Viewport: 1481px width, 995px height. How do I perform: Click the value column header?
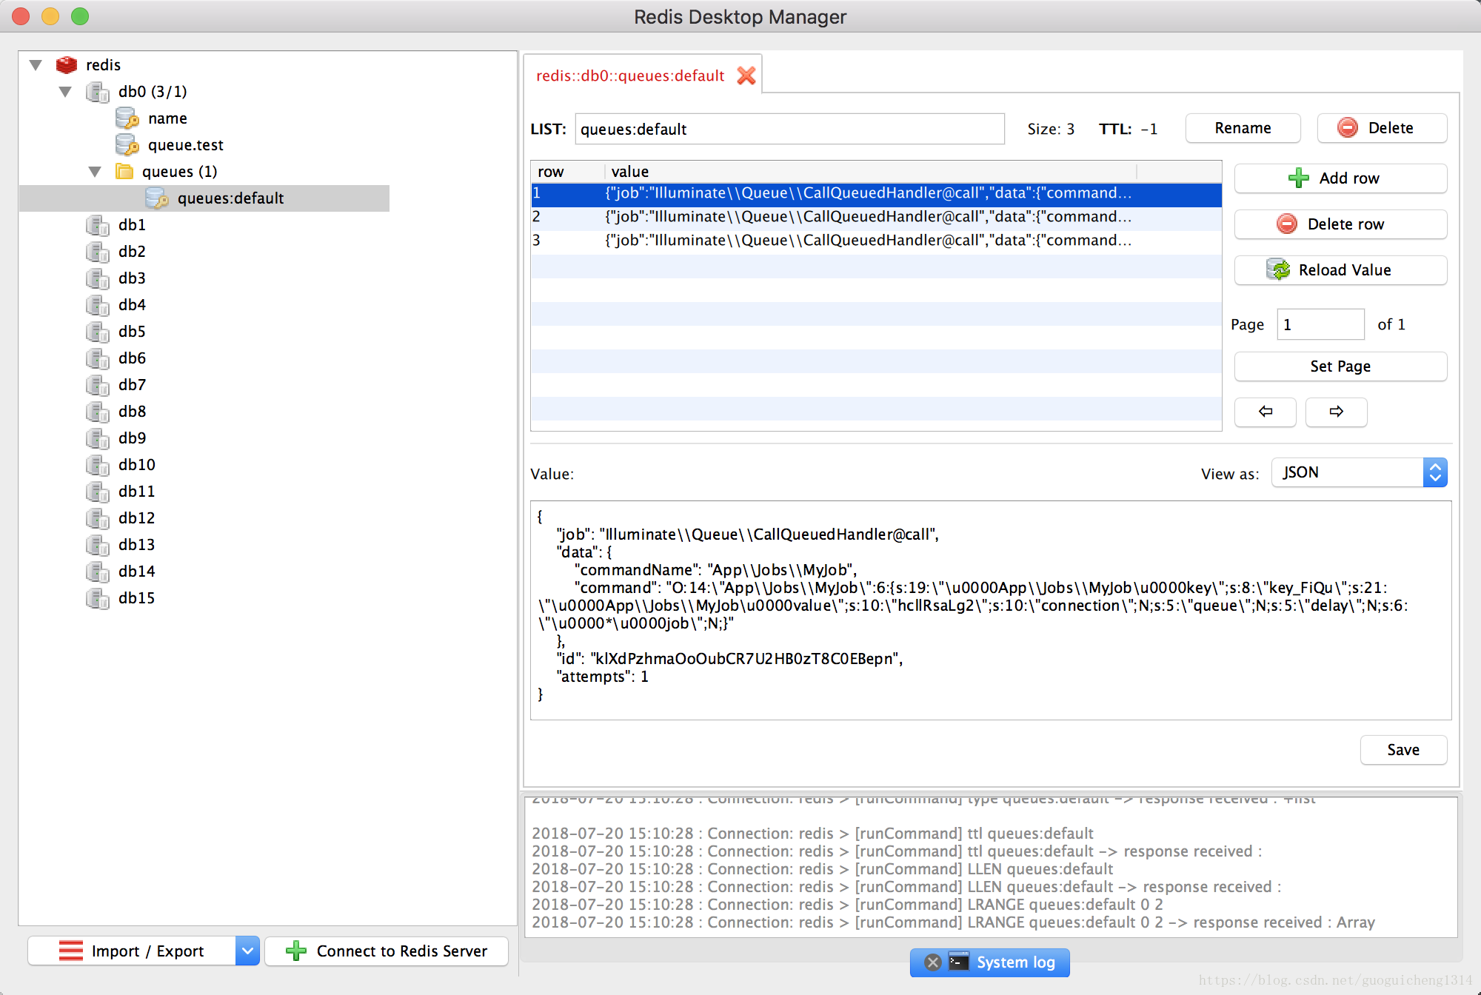(x=871, y=172)
